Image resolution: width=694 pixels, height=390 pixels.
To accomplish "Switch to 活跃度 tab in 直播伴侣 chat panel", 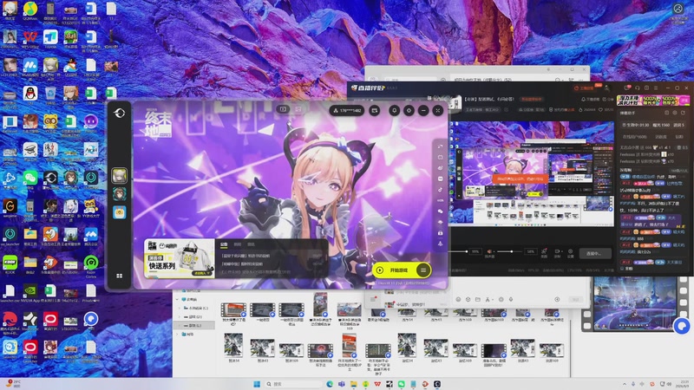I will click(x=661, y=137).
